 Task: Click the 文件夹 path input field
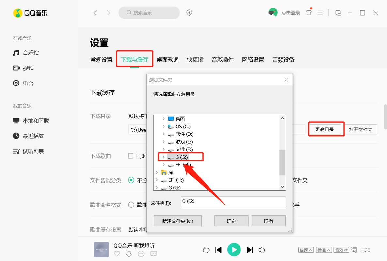pyautogui.click(x=233, y=203)
